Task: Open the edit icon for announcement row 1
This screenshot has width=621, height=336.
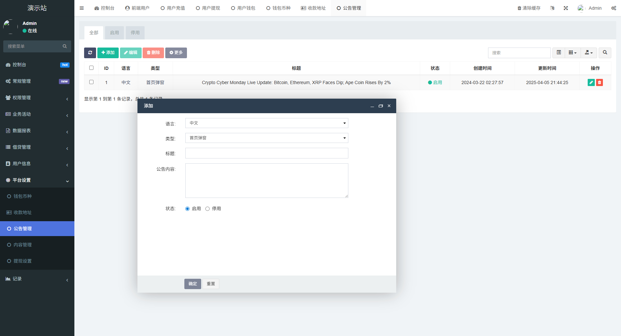Action: (x=591, y=82)
